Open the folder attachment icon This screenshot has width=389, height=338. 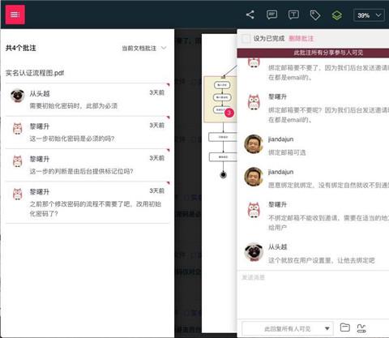pos(344,327)
